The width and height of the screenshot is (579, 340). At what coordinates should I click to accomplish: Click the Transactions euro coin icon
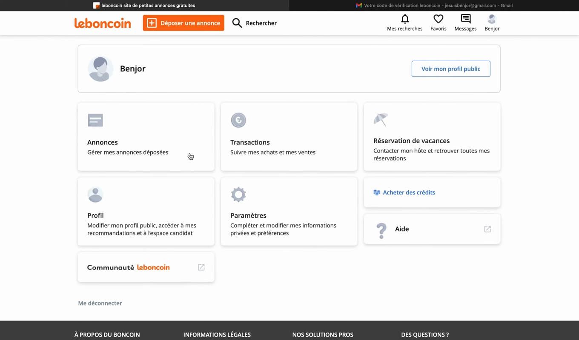(x=238, y=120)
